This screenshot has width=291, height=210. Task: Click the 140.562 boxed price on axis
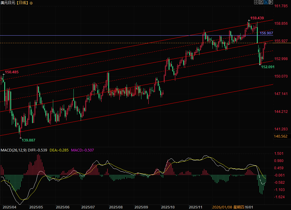[280, 136]
